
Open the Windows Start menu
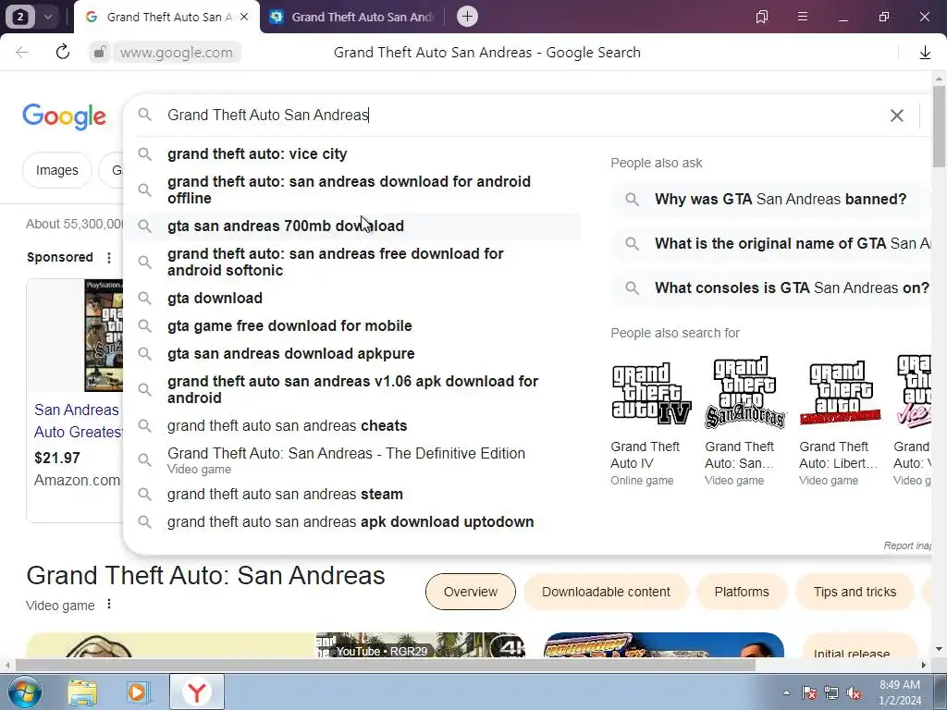(x=25, y=692)
